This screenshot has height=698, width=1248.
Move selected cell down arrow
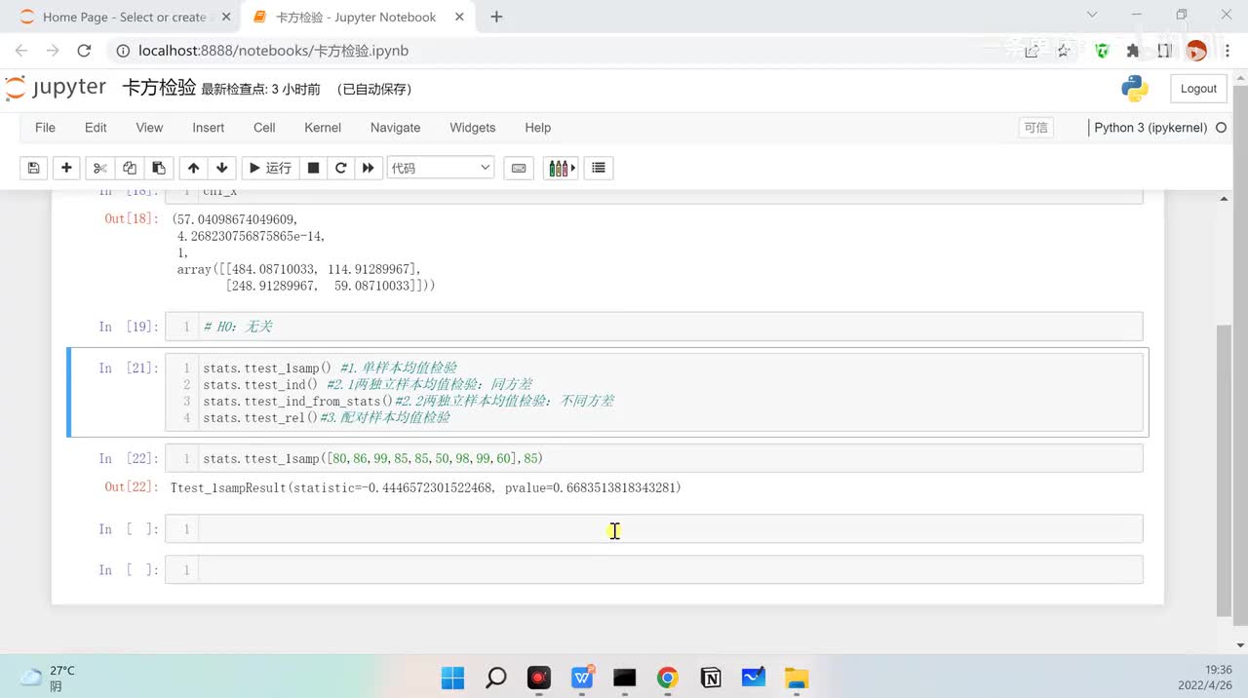222,168
